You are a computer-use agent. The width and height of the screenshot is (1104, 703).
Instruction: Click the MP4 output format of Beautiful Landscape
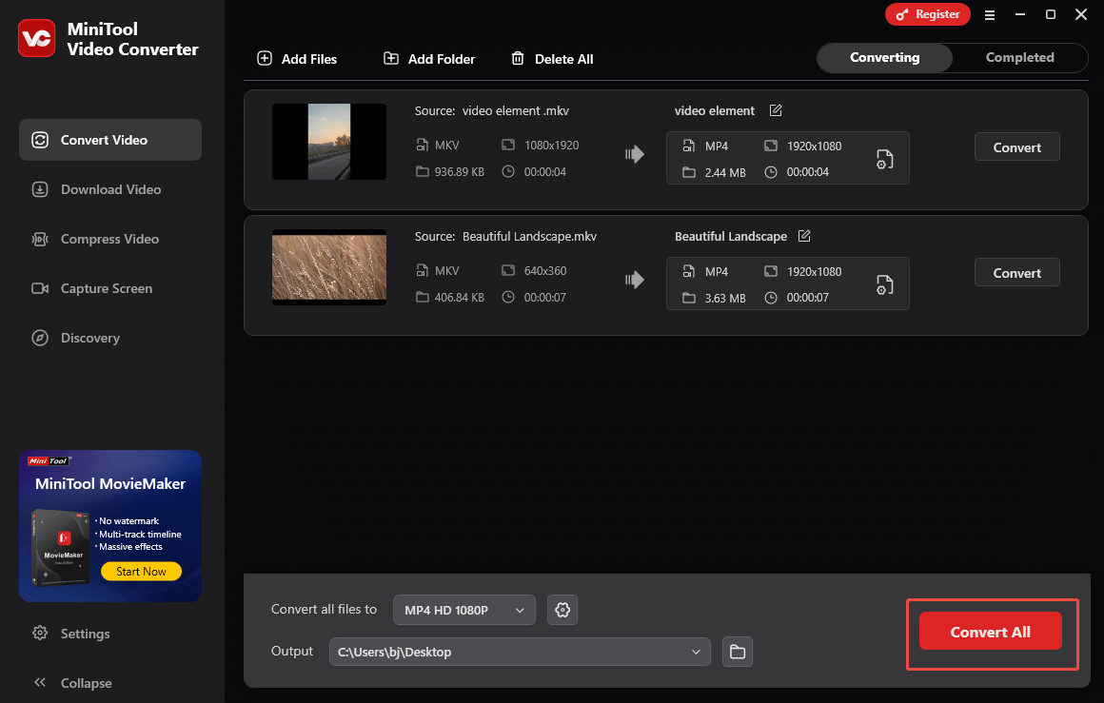[716, 272]
